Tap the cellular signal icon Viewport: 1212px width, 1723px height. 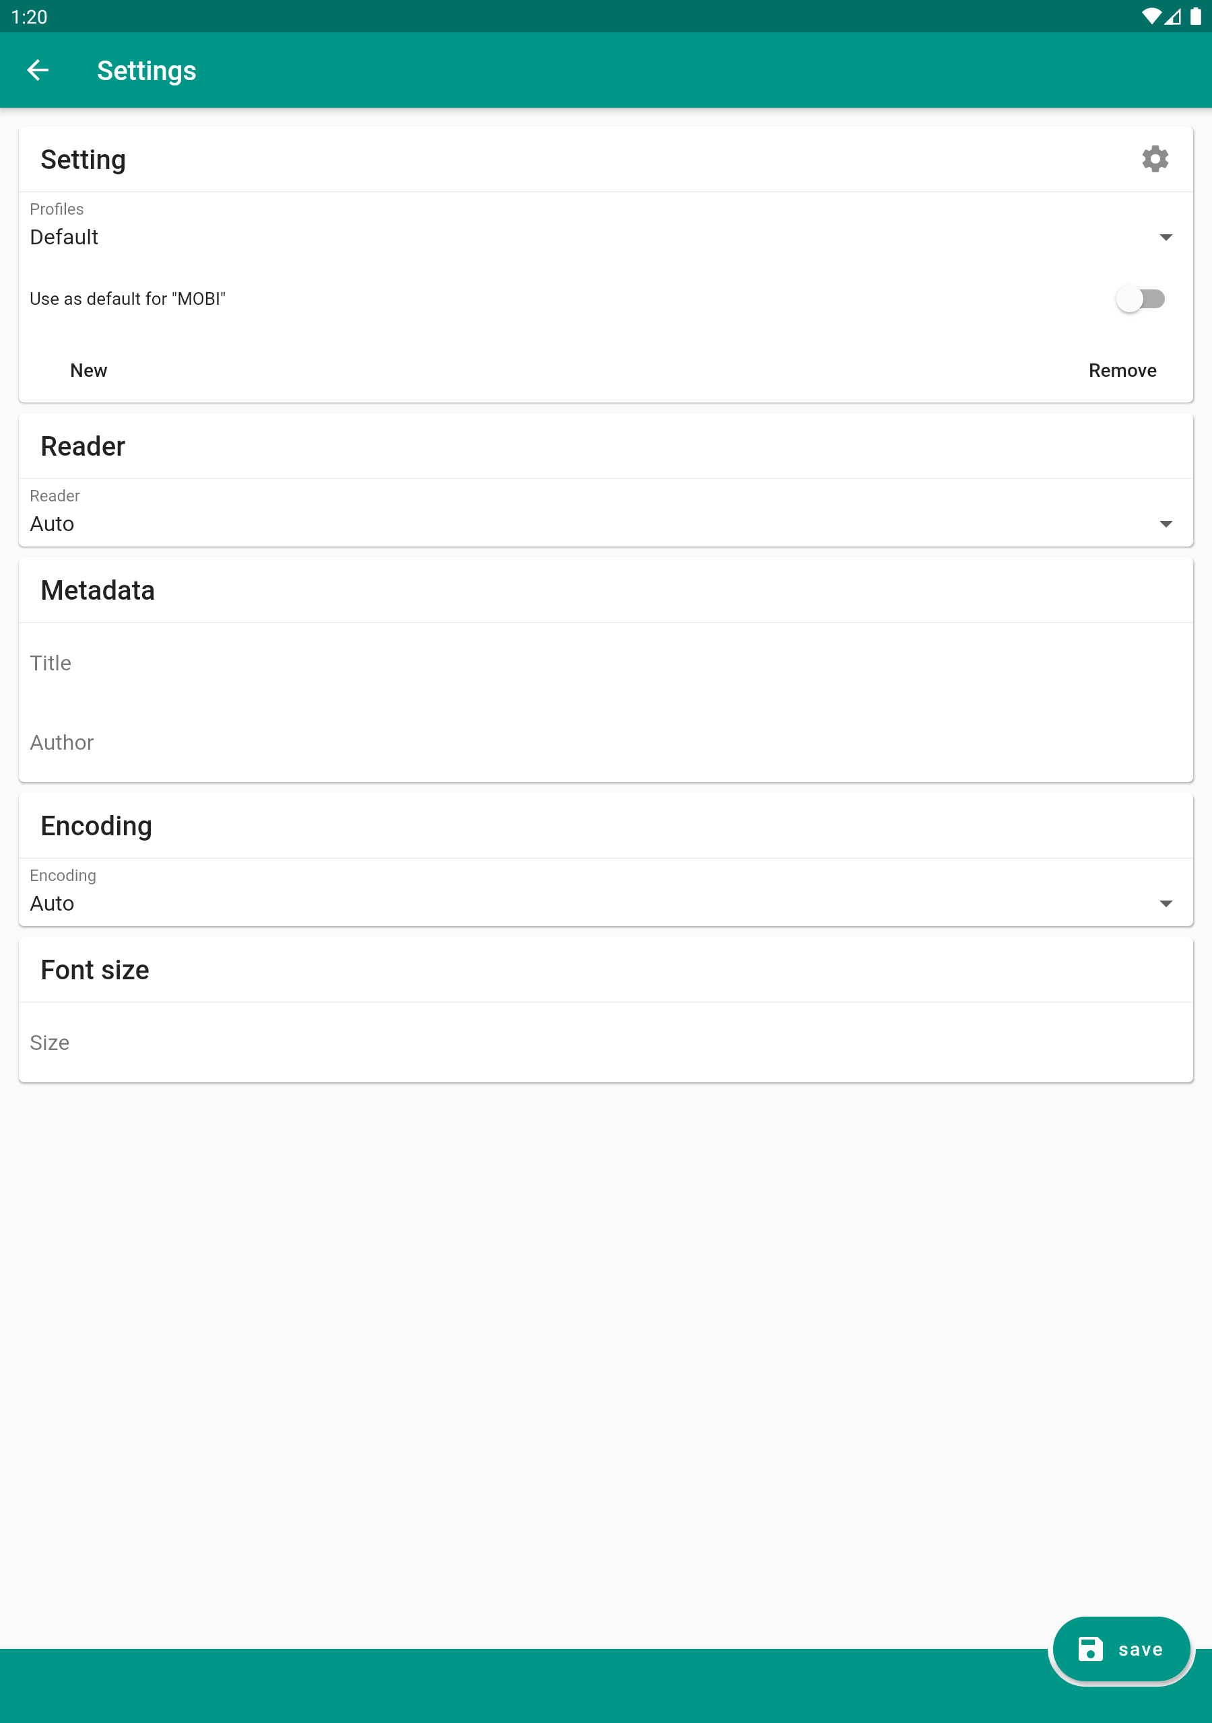1173,17
